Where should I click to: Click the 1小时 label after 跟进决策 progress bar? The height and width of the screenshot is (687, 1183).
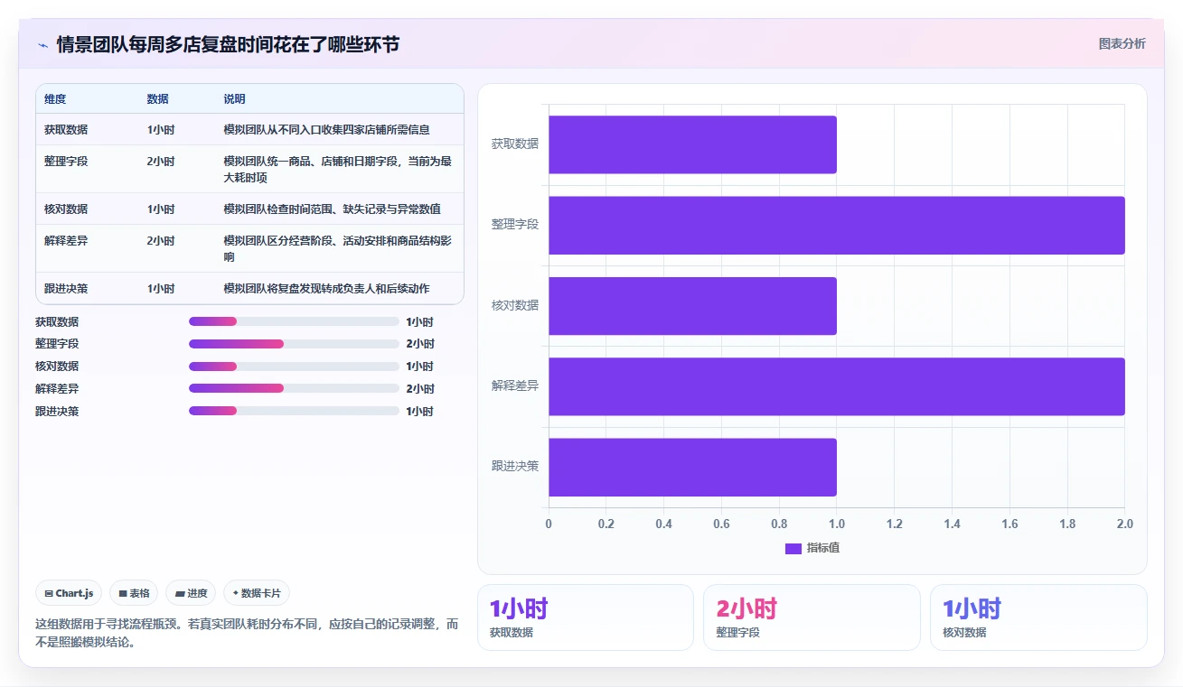pos(420,412)
